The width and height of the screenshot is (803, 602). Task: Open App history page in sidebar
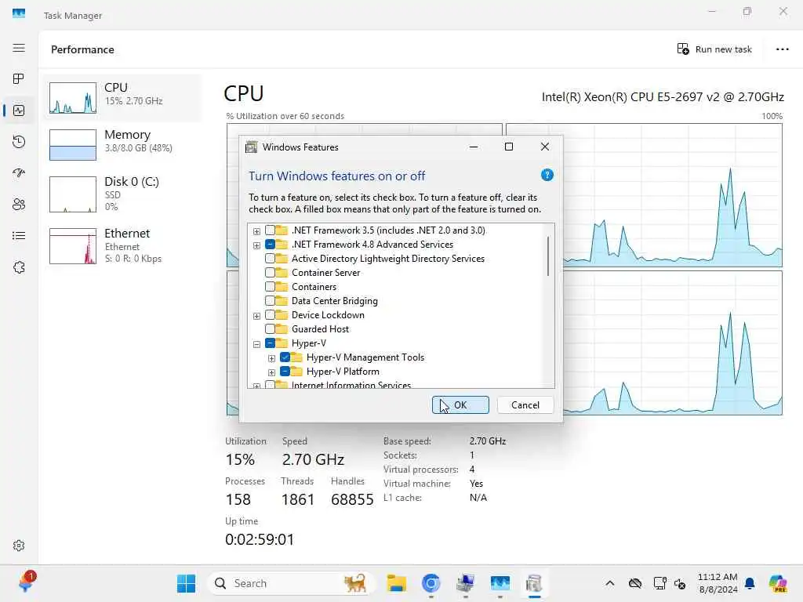pyautogui.click(x=19, y=142)
